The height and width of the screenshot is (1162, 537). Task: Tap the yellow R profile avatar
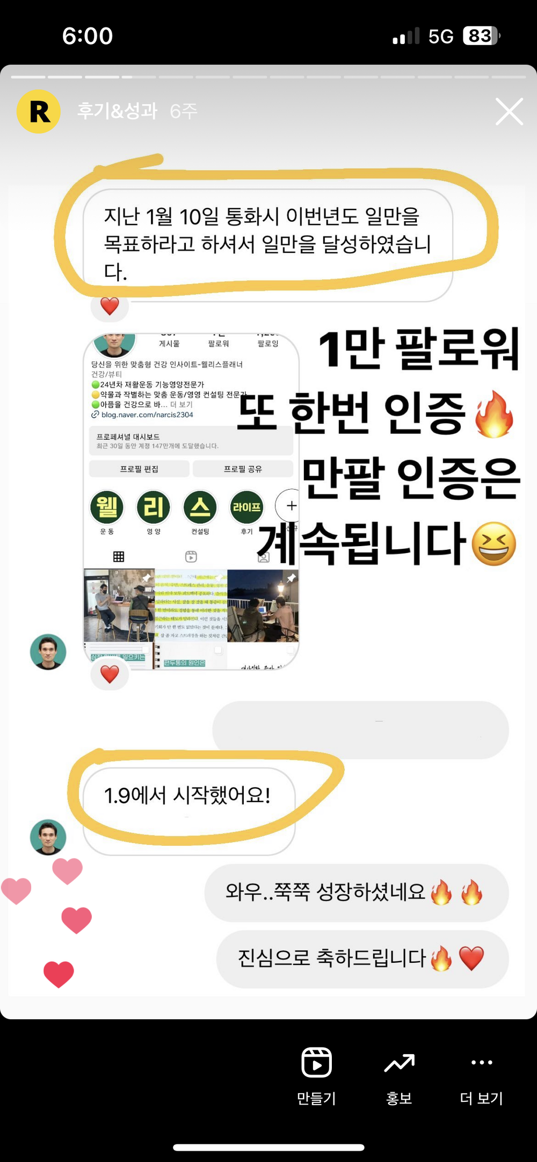point(39,112)
